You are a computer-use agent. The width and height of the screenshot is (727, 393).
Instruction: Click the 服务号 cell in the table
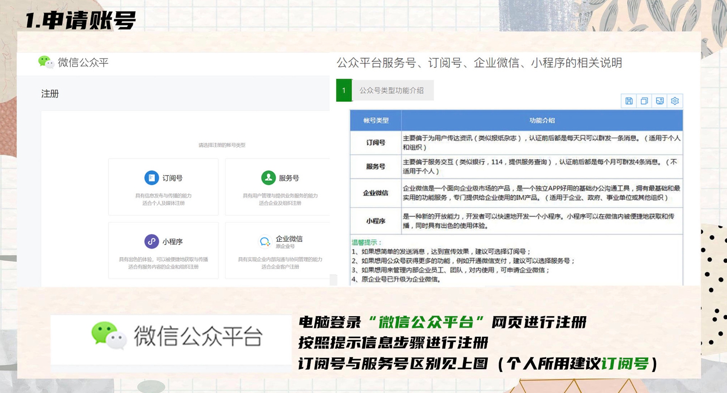pyautogui.click(x=376, y=166)
